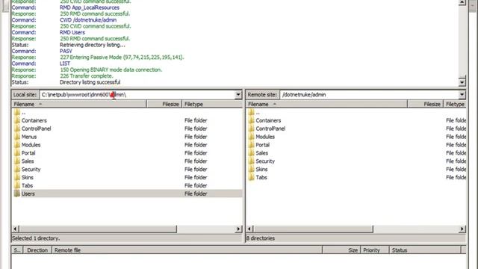Screen dimensions: 478x269
Task: Select the Menus folder in local pane
Action: [x=29, y=137]
